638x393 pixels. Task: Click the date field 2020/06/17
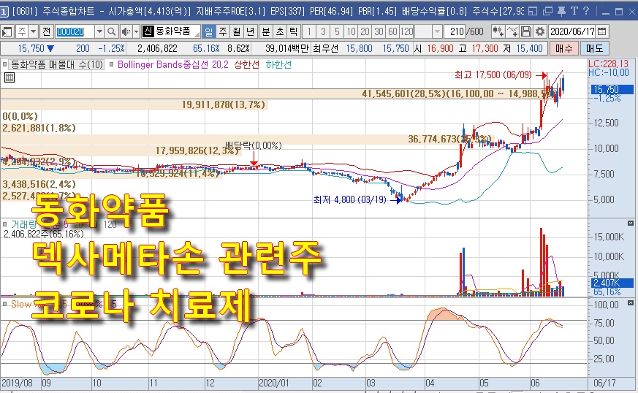(572, 31)
